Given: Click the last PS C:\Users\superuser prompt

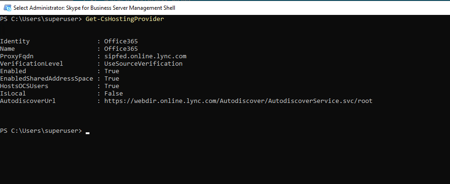Looking at the screenshot, I should pyautogui.click(x=41, y=131).
